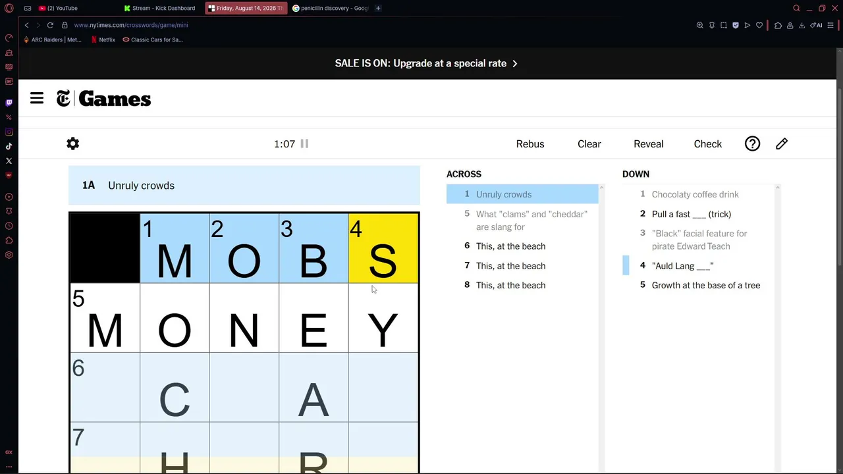Select the grid square containing letter C
Image resolution: width=843 pixels, height=474 pixels.
[175, 387]
